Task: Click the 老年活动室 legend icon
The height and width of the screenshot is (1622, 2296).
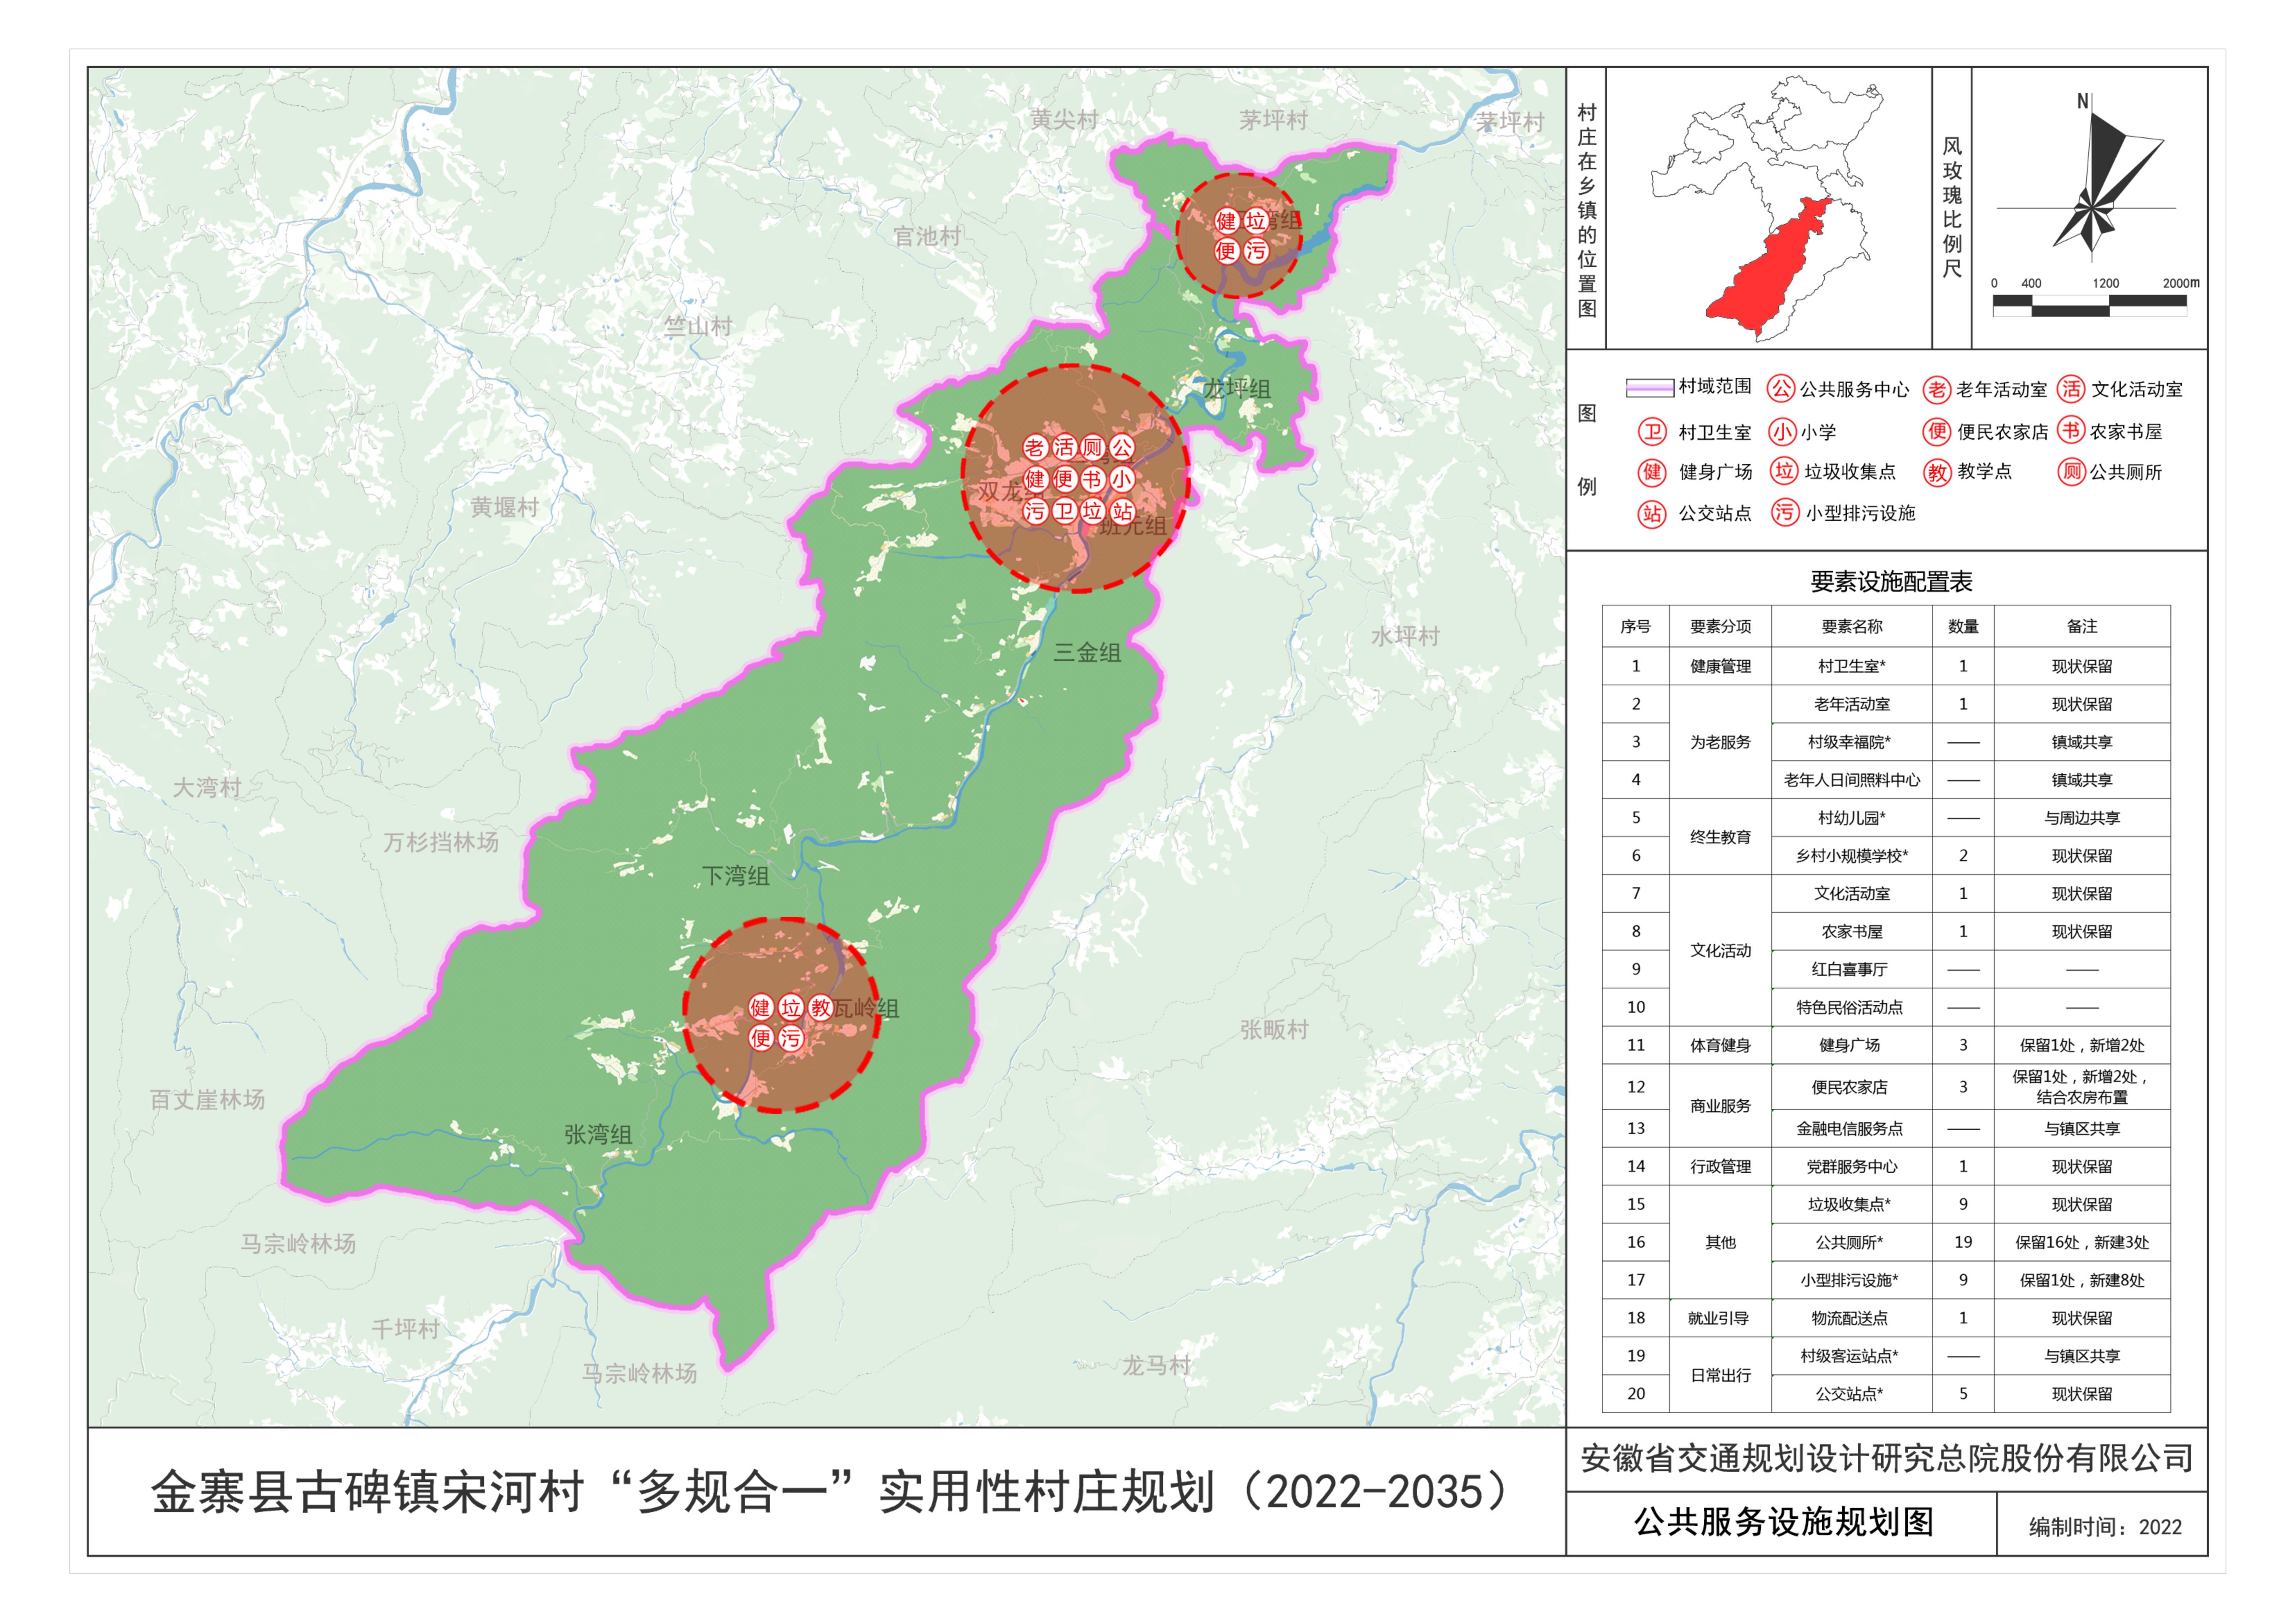Action: pyautogui.click(x=1937, y=390)
